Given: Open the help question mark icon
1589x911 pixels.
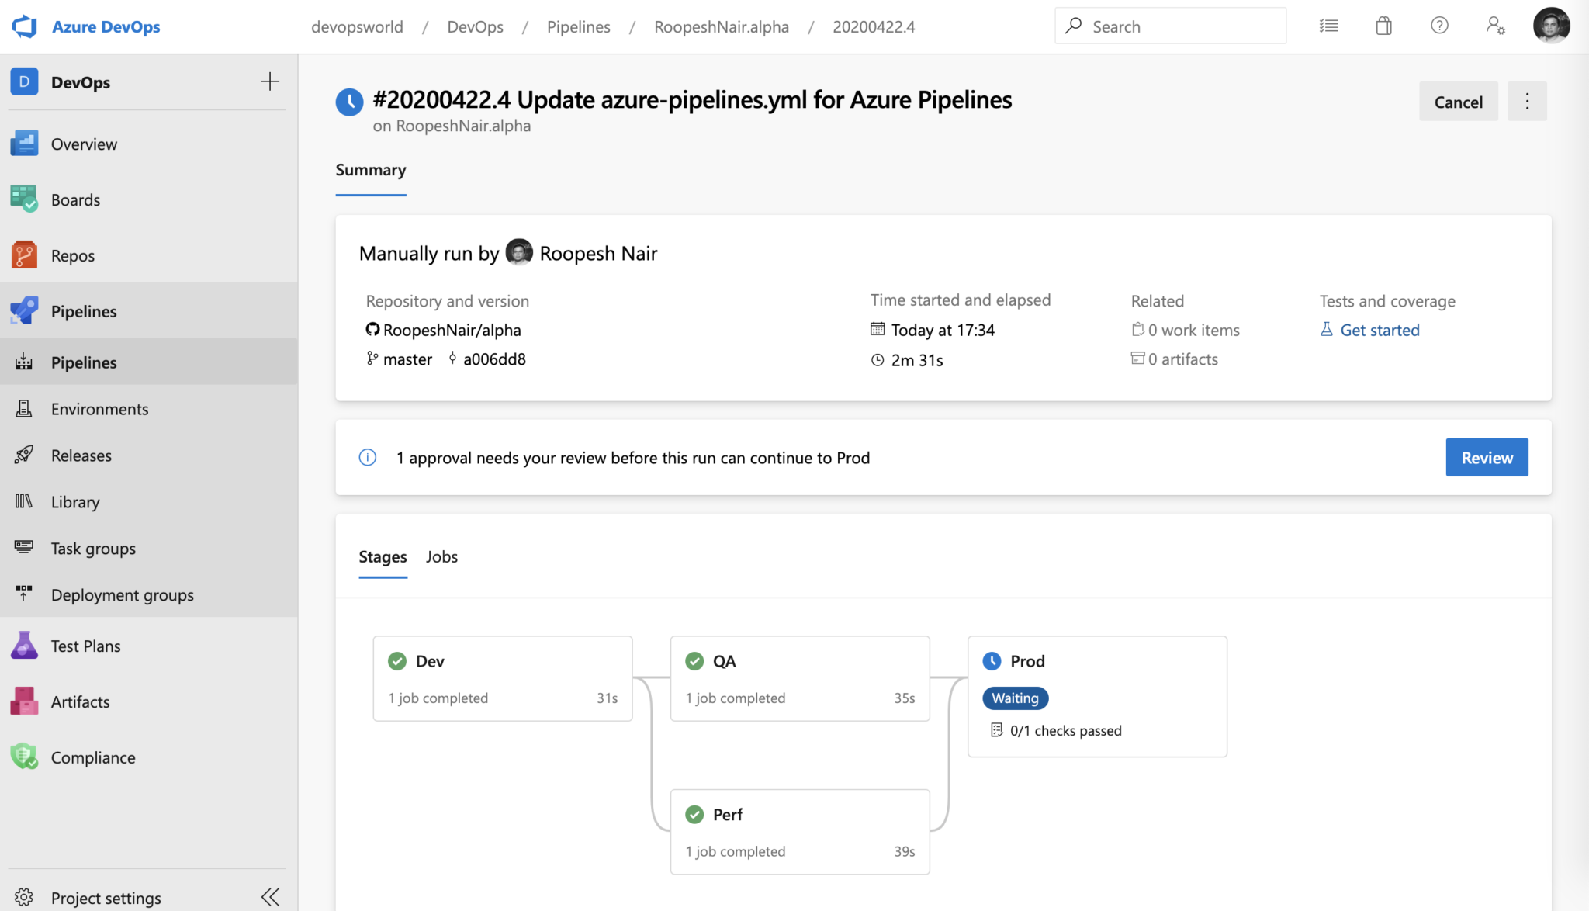Looking at the screenshot, I should (x=1439, y=26).
